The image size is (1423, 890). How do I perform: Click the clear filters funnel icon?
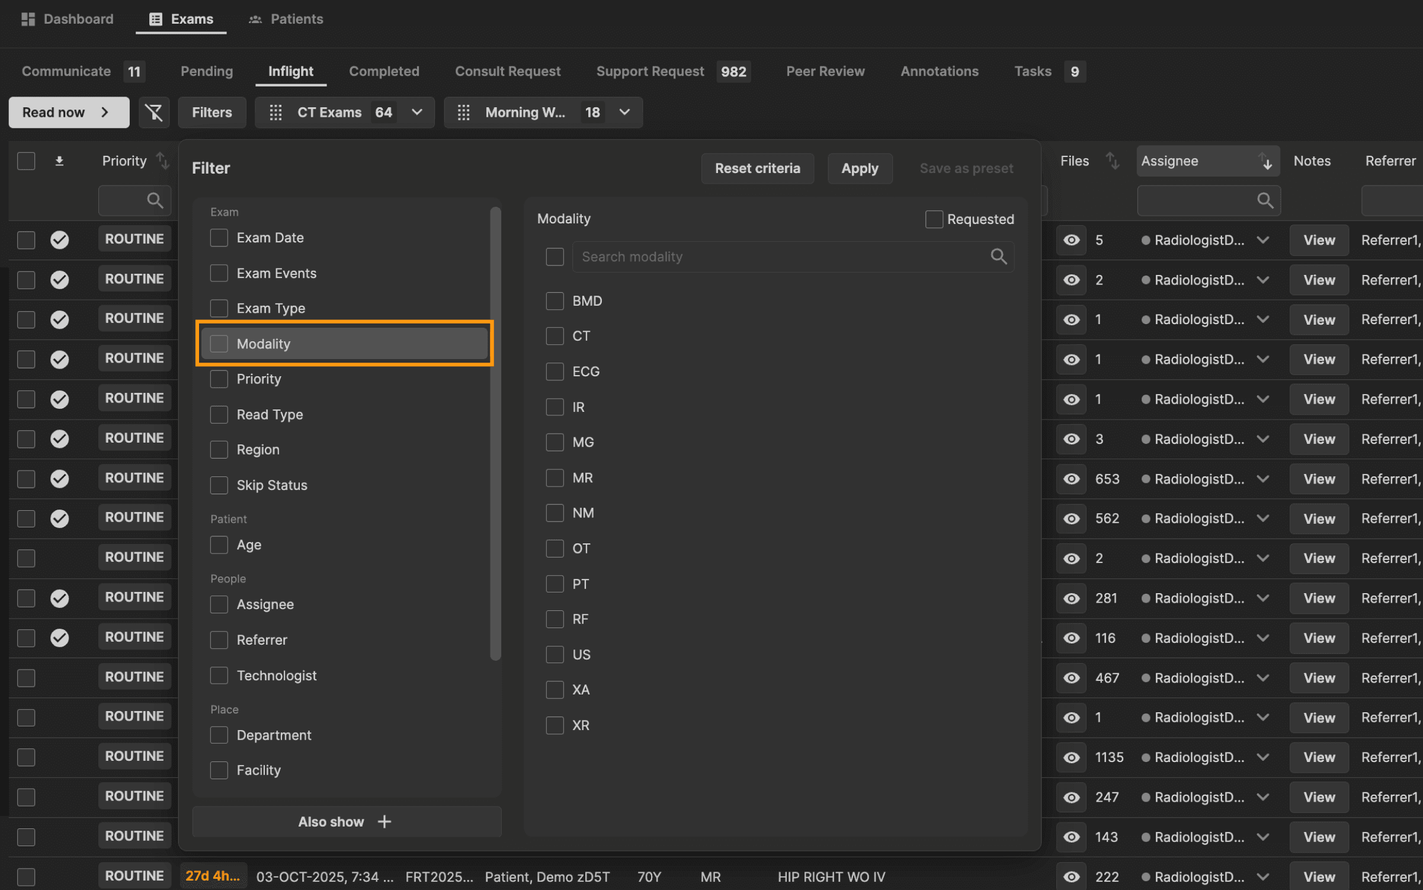pyautogui.click(x=154, y=113)
